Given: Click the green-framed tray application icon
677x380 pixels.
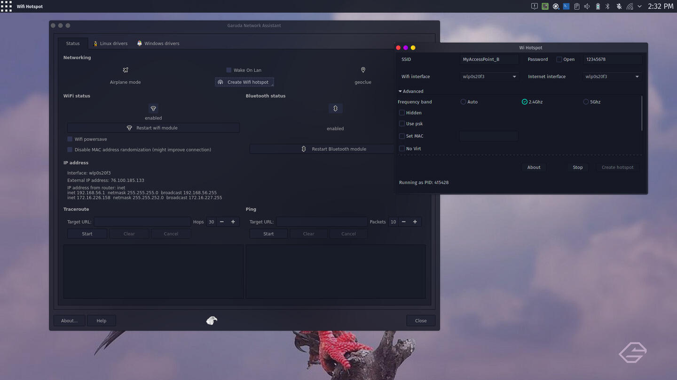Looking at the screenshot, I should (x=545, y=6).
